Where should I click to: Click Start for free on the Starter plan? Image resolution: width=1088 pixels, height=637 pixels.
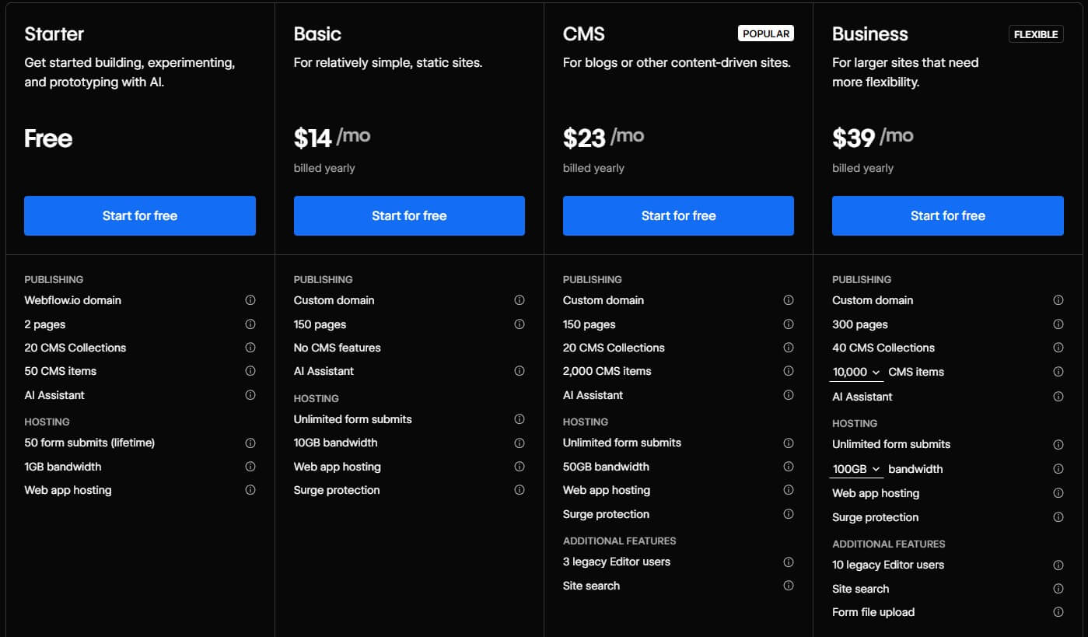[x=139, y=215]
